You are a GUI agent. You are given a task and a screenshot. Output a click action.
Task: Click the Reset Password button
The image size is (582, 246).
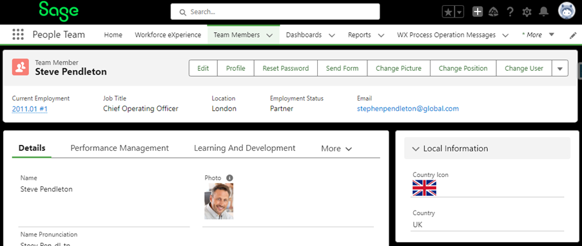click(x=286, y=68)
